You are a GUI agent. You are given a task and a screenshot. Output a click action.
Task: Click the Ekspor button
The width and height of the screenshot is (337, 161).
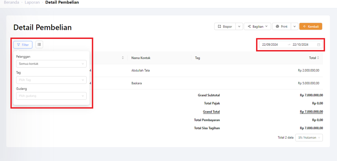click(225, 26)
